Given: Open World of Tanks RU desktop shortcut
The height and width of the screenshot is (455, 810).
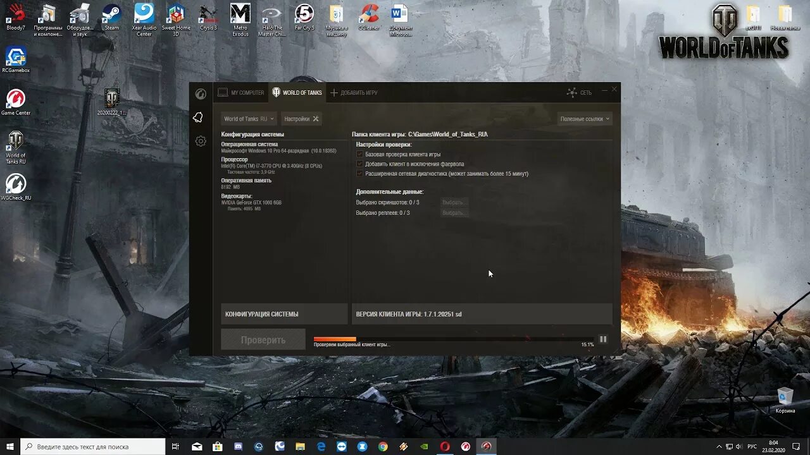Looking at the screenshot, I should pyautogui.click(x=16, y=148).
